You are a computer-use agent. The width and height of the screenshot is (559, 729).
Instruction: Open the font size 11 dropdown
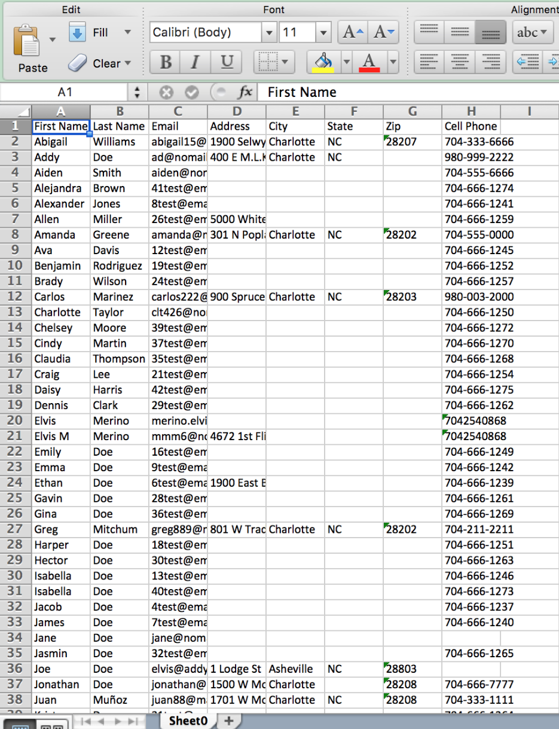[x=323, y=32]
